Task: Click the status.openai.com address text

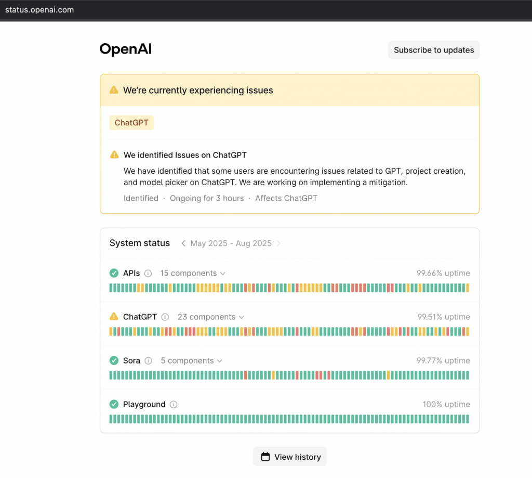Action: [x=39, y=10]
